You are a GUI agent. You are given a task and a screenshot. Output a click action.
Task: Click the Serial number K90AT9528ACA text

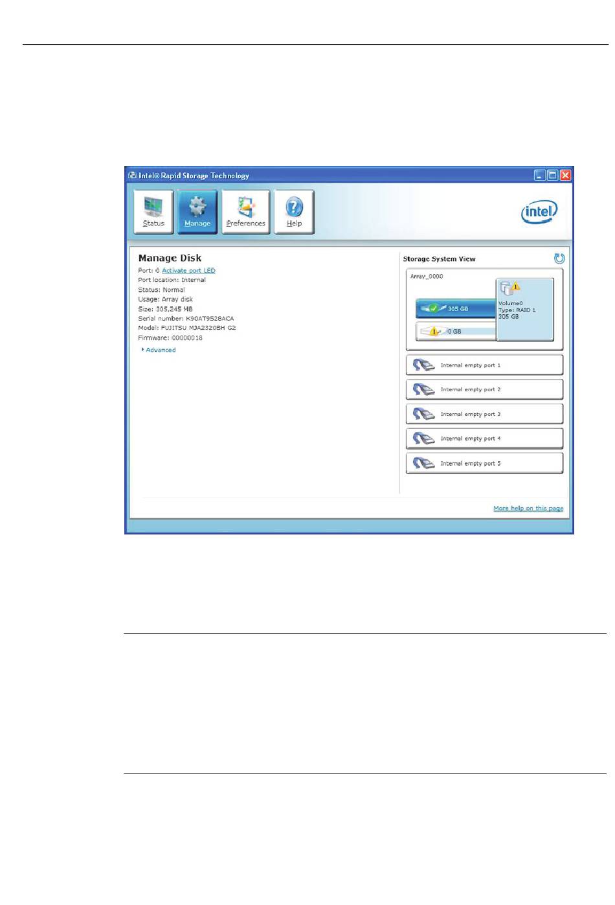[x=186, y=319]
